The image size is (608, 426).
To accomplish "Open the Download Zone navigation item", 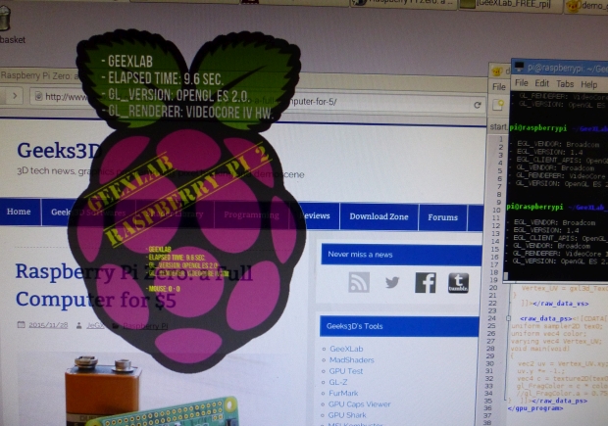I will click(x=379, y=216).
